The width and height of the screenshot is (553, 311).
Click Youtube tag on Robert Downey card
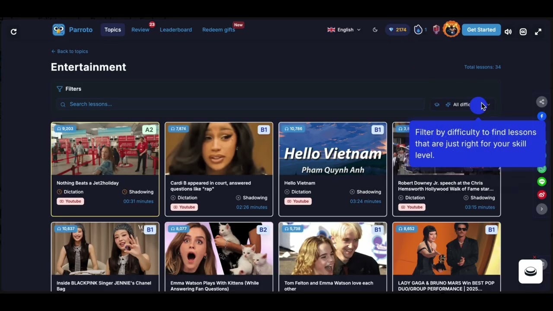412,207
